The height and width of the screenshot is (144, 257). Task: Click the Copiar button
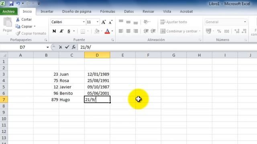tap(24, 26)
